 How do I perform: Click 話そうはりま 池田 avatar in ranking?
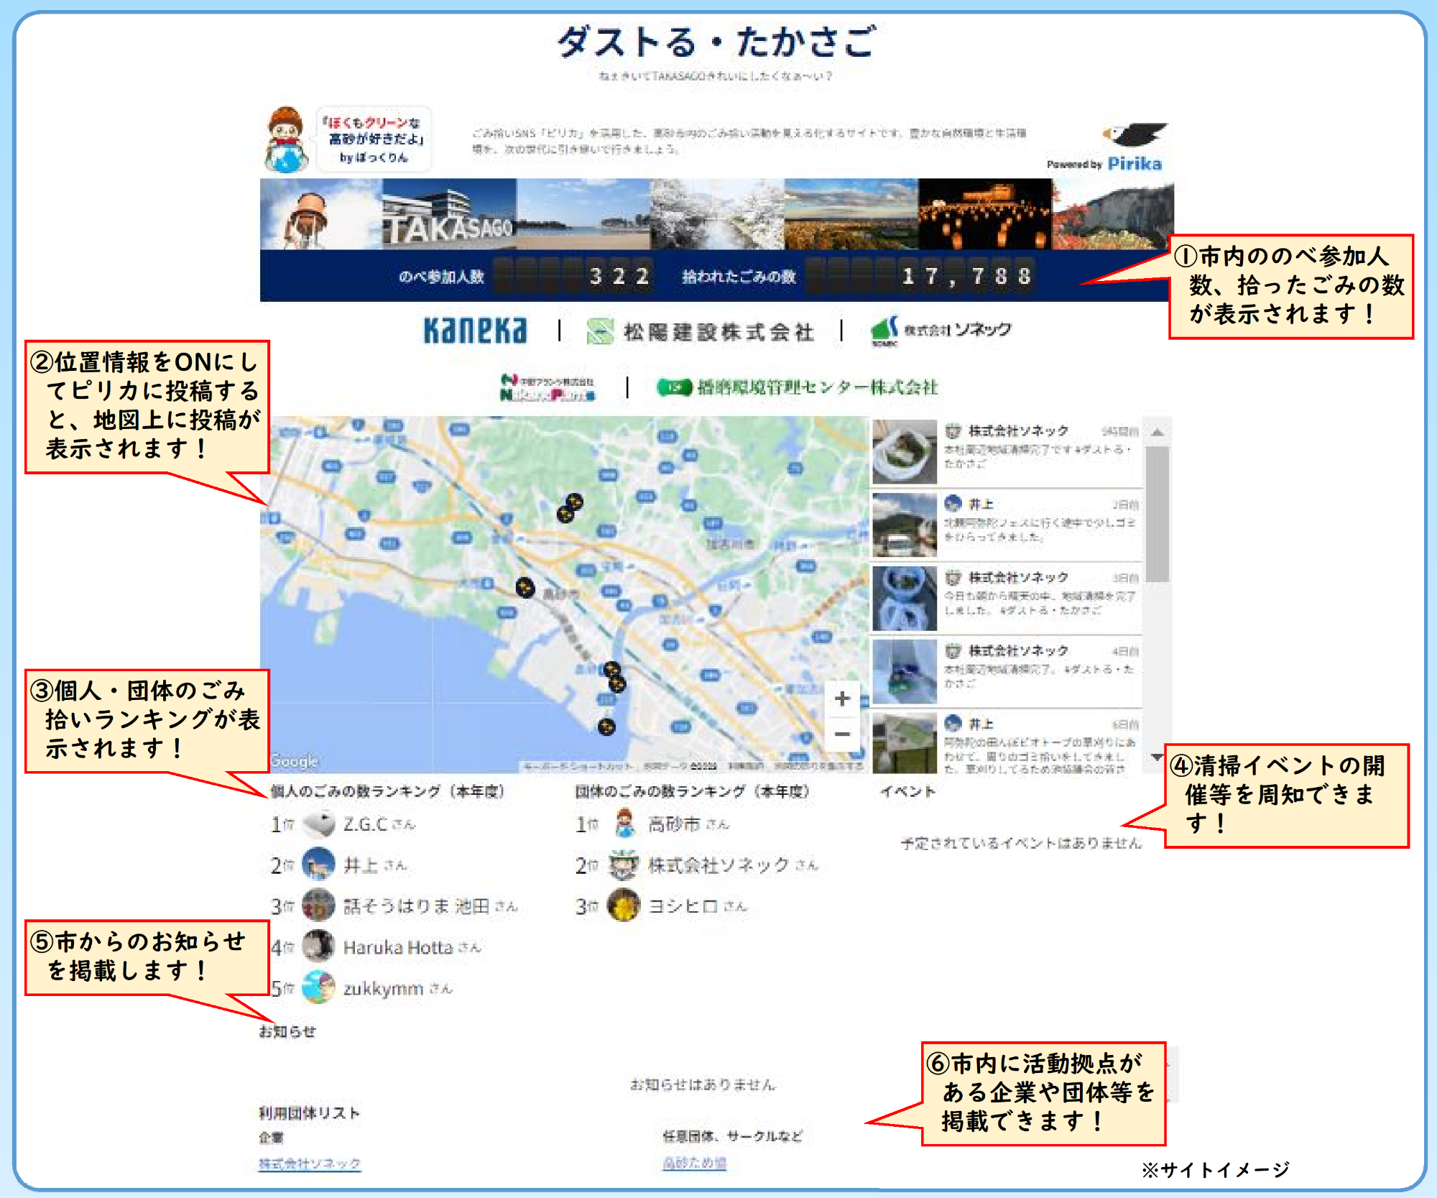pos(318,906)
